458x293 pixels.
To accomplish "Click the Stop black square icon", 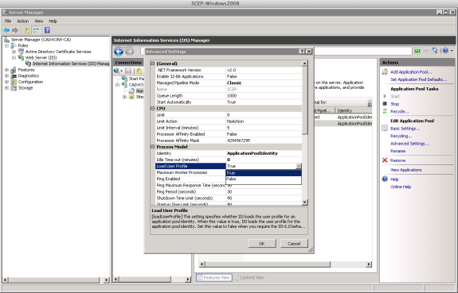I will (385, 104).
